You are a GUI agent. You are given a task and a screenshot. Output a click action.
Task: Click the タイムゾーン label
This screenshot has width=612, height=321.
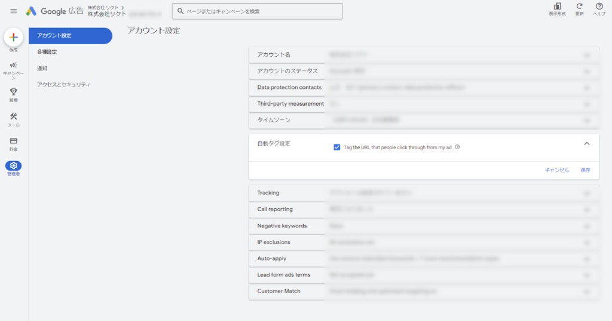pos(274,120)
